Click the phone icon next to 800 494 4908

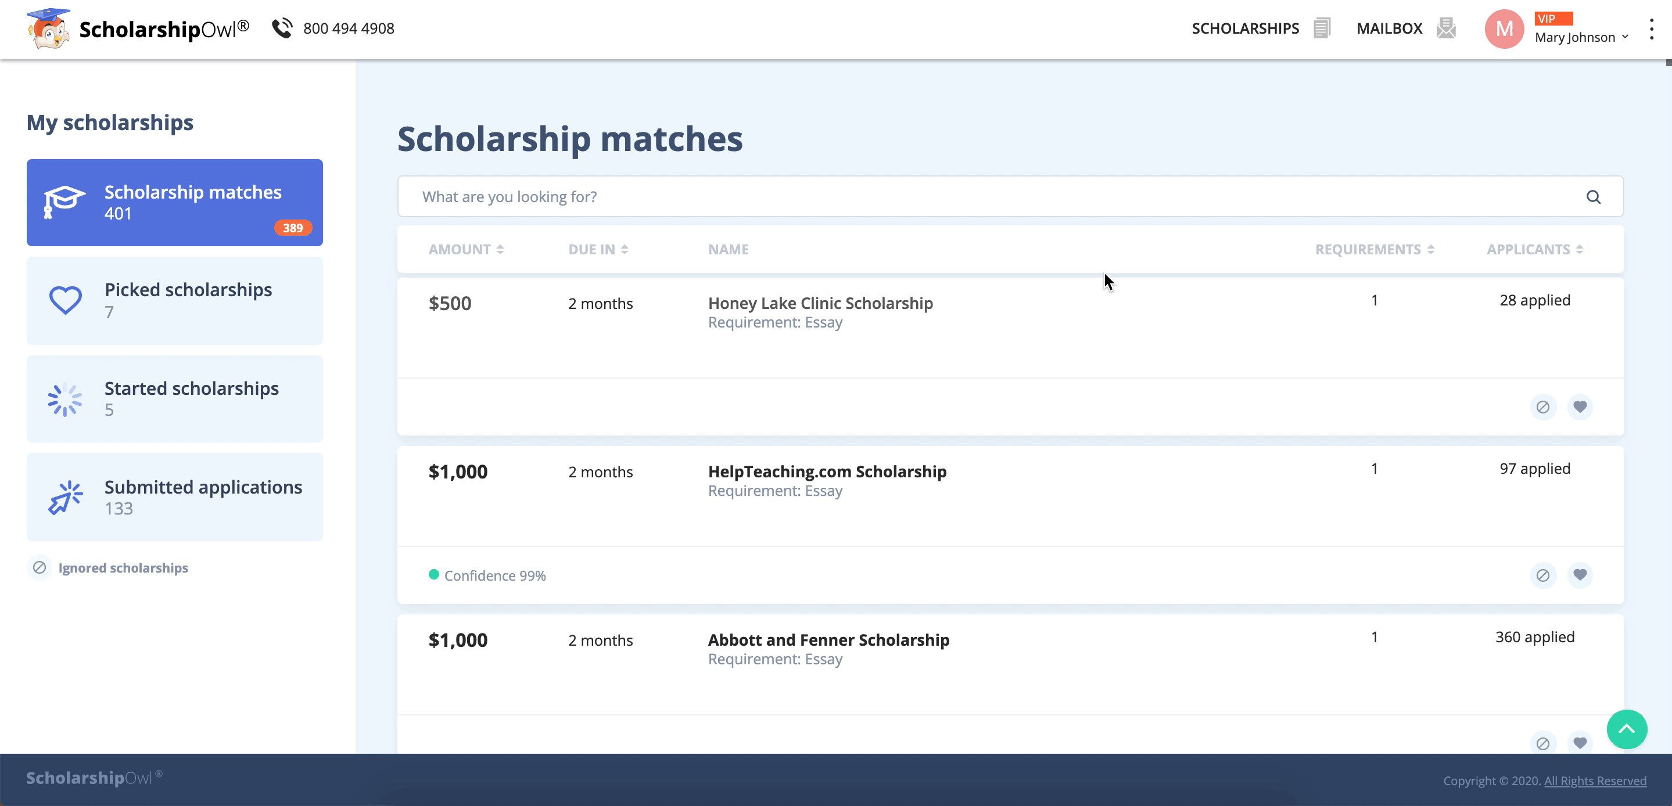[x=282, y=28]
